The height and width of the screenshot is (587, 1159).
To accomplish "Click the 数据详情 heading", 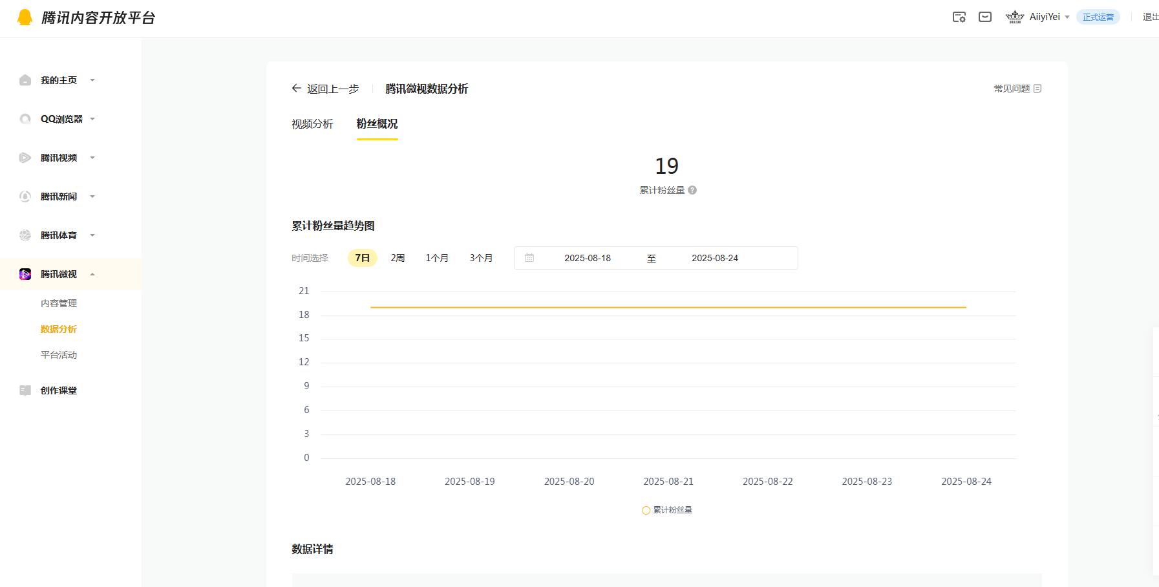I will 312,549.
